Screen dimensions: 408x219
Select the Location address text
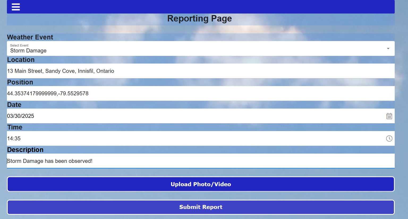pyautogui.click(x=61, y=71)
